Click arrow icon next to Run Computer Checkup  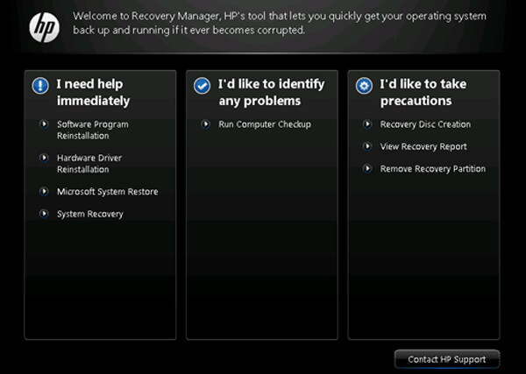206,124
